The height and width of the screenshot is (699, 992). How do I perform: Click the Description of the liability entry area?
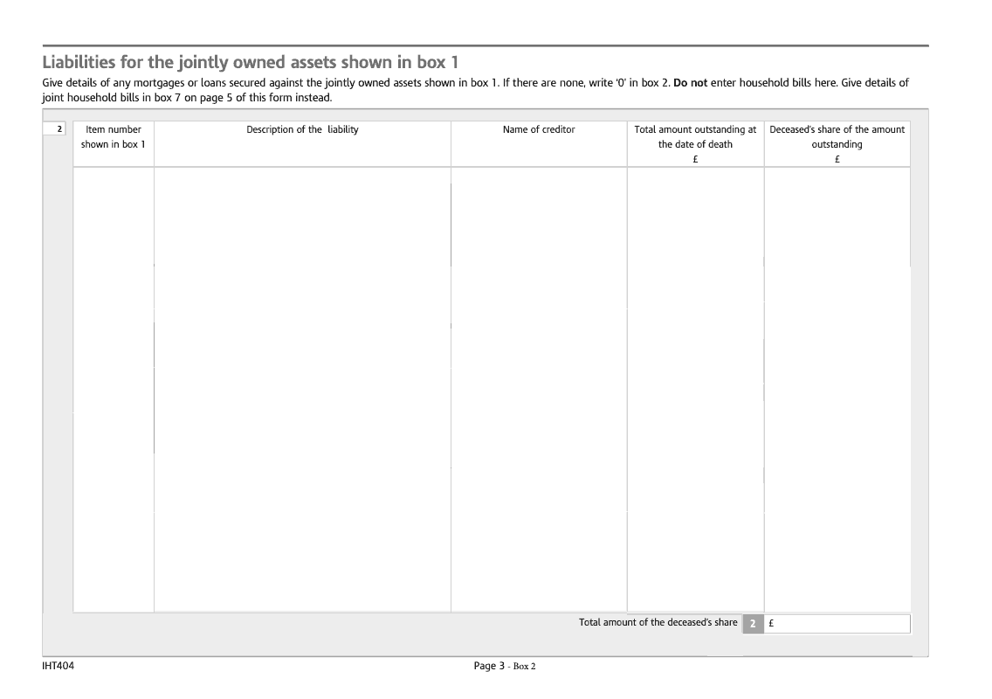tap(302, 389)
